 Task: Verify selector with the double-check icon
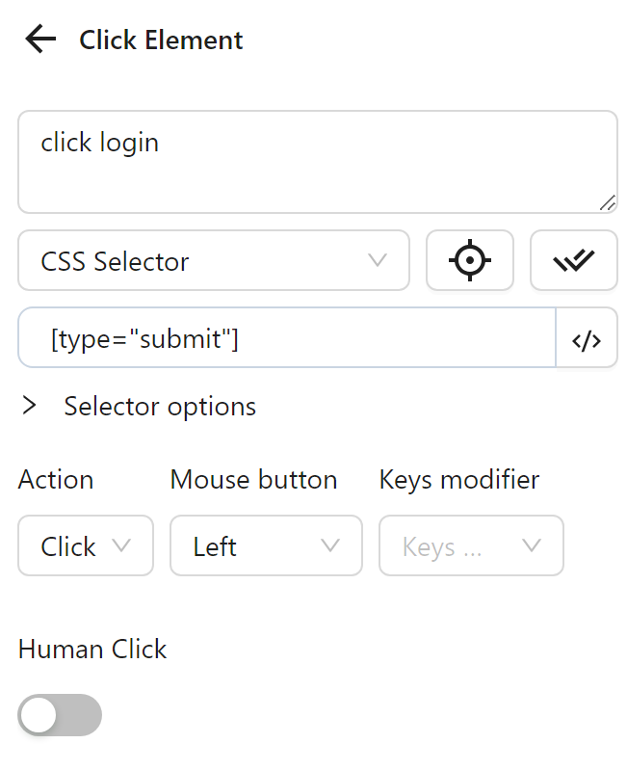click(x=573, y=260)
